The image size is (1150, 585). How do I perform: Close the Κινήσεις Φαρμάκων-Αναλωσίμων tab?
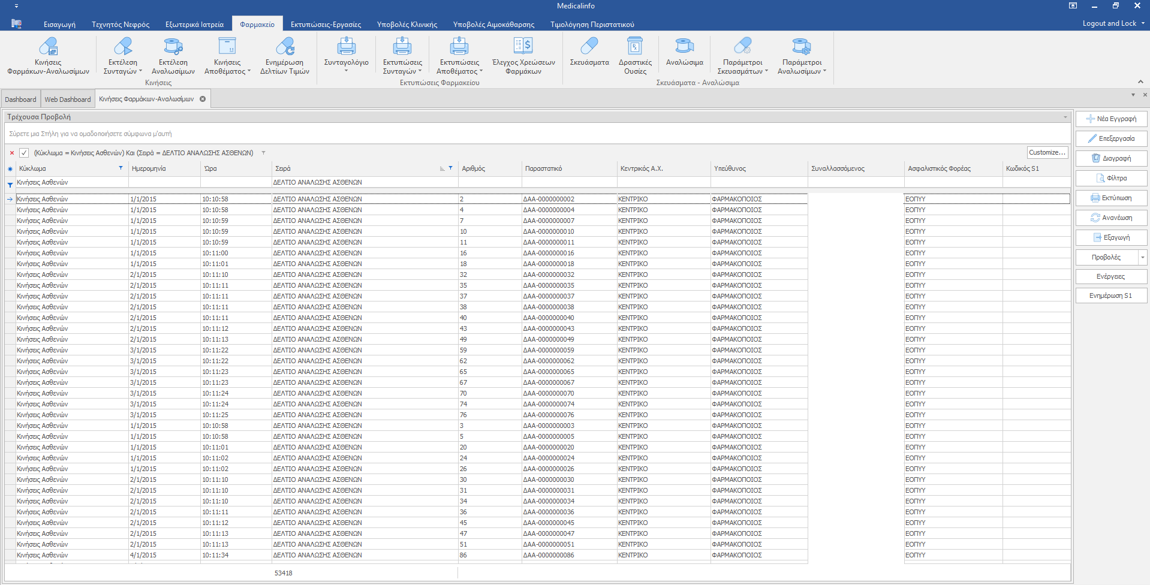tap(203, 99)
